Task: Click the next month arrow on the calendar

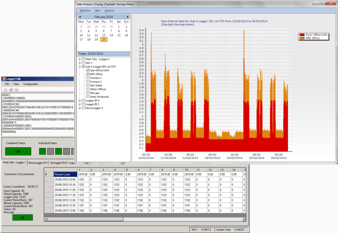Action: click(127, 17)
